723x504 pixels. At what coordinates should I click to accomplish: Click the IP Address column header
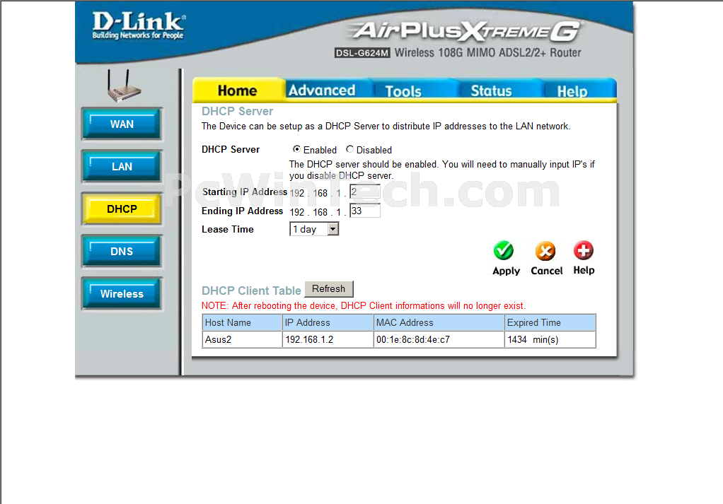[328, 322]
